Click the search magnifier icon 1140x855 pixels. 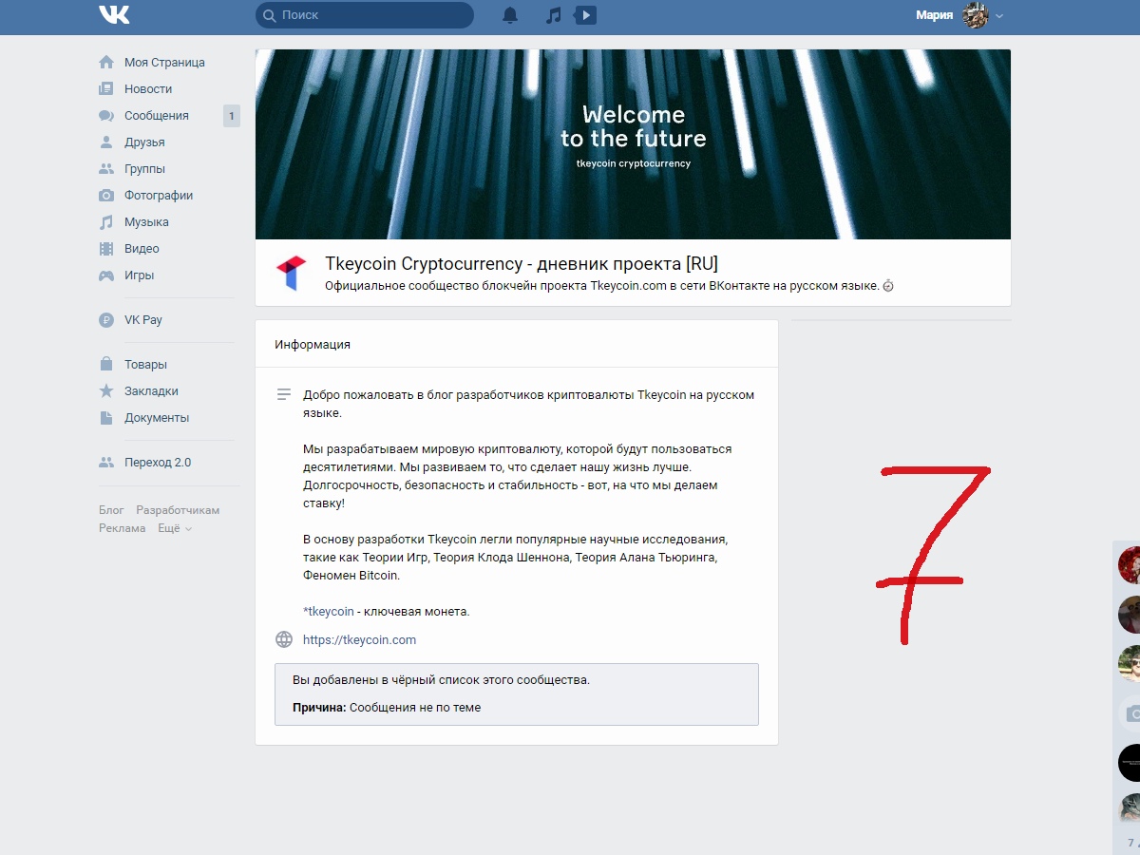point(269,15)
